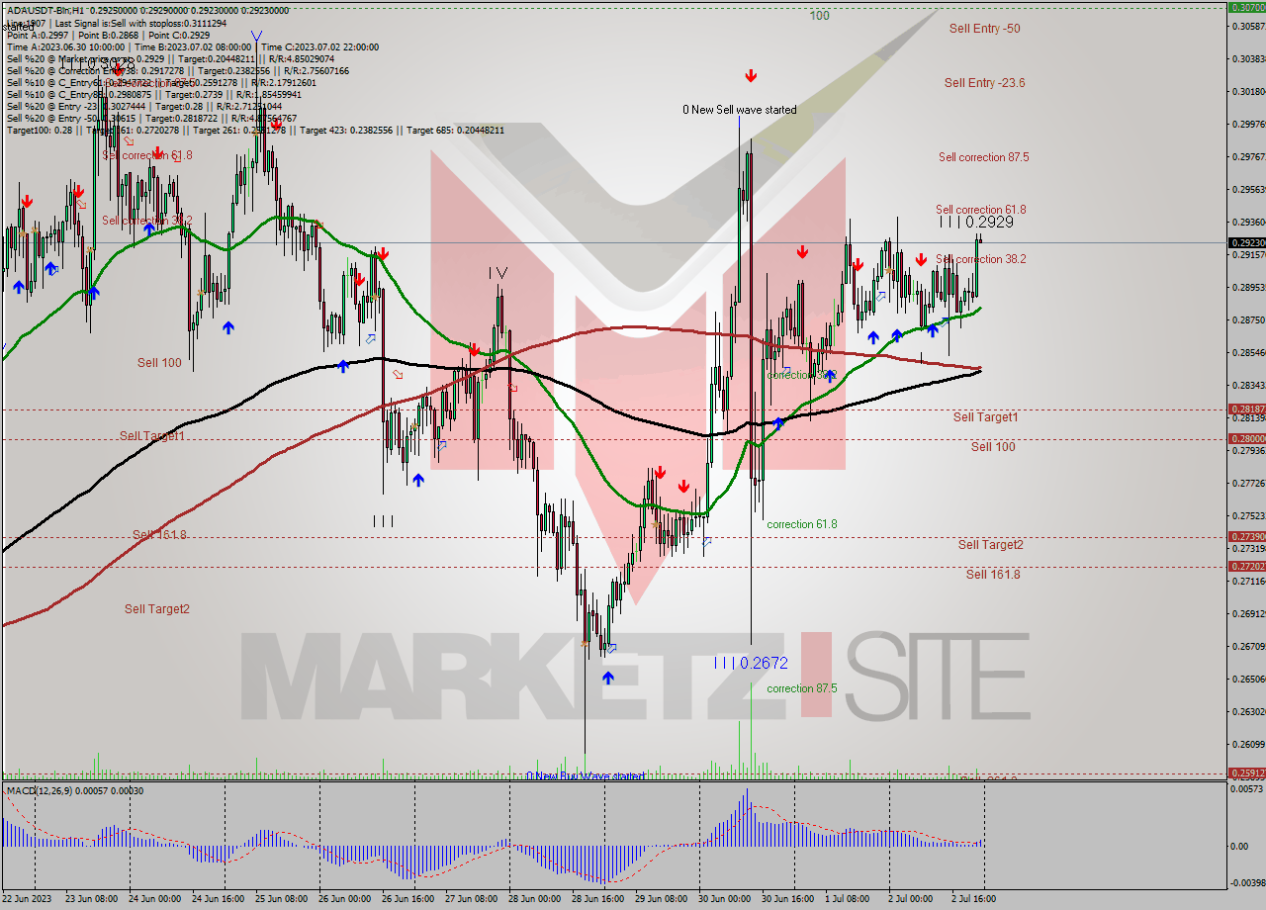Click the green 0.30700 price tag

coord(1245,7)
